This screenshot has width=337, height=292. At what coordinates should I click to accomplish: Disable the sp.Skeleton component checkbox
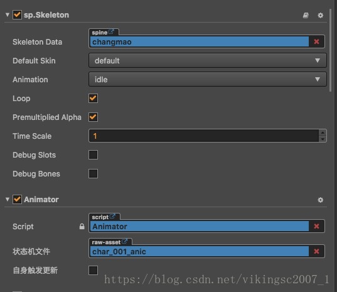17,15
